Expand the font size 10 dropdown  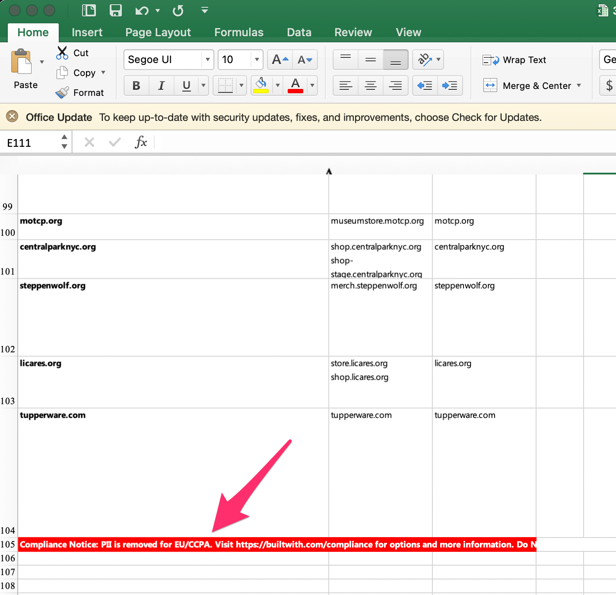click(x=257, y=60)
